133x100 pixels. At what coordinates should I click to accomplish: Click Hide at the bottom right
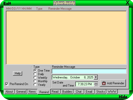coord(123,97)
